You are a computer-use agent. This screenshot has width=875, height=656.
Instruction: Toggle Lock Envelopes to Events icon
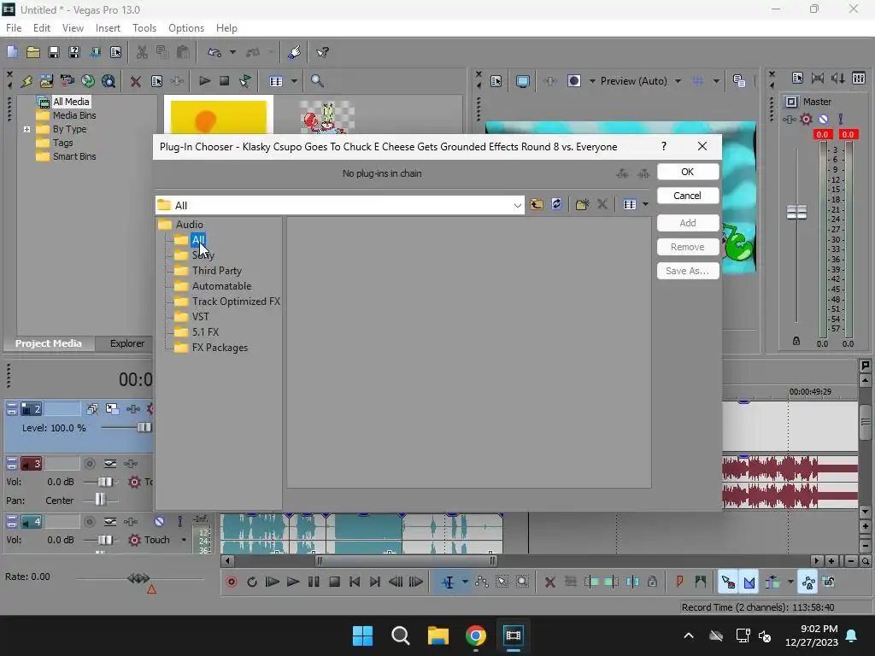coord(808,583)
